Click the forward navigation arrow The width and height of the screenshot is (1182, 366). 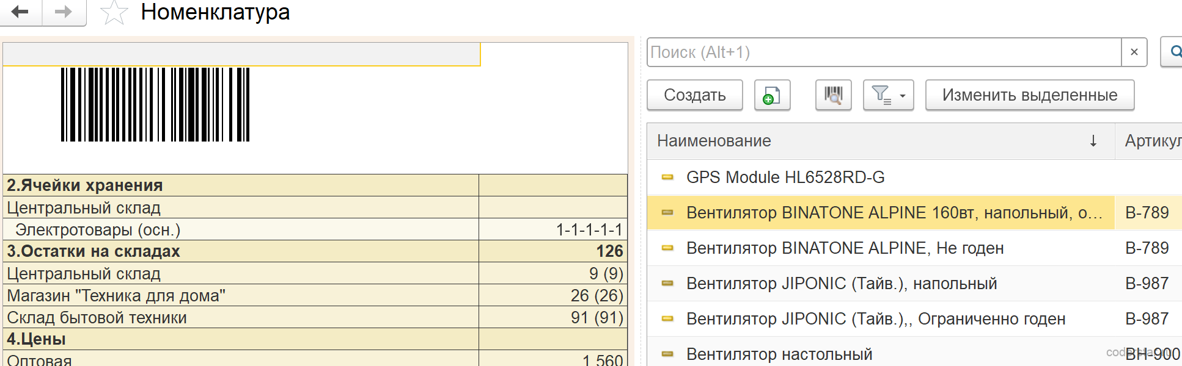[64, 12]
